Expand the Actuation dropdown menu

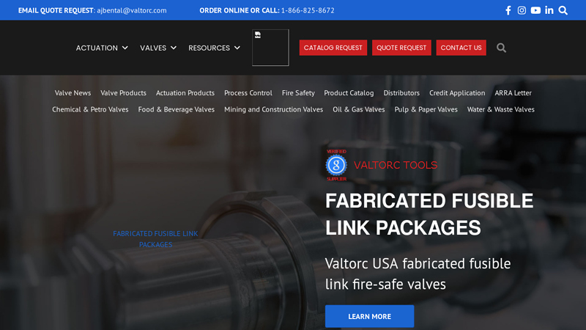(102, 48)
